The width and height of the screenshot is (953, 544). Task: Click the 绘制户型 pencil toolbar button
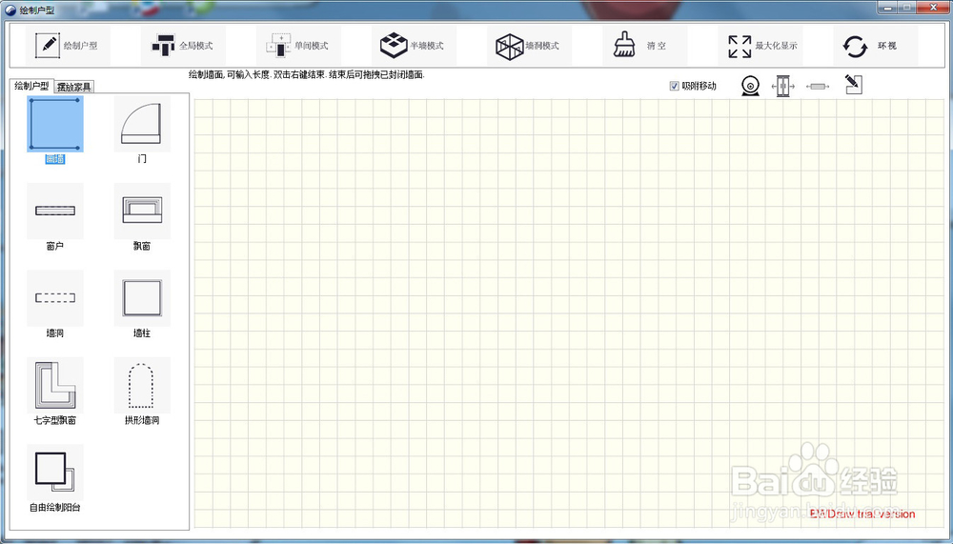(x=68, y=46)
